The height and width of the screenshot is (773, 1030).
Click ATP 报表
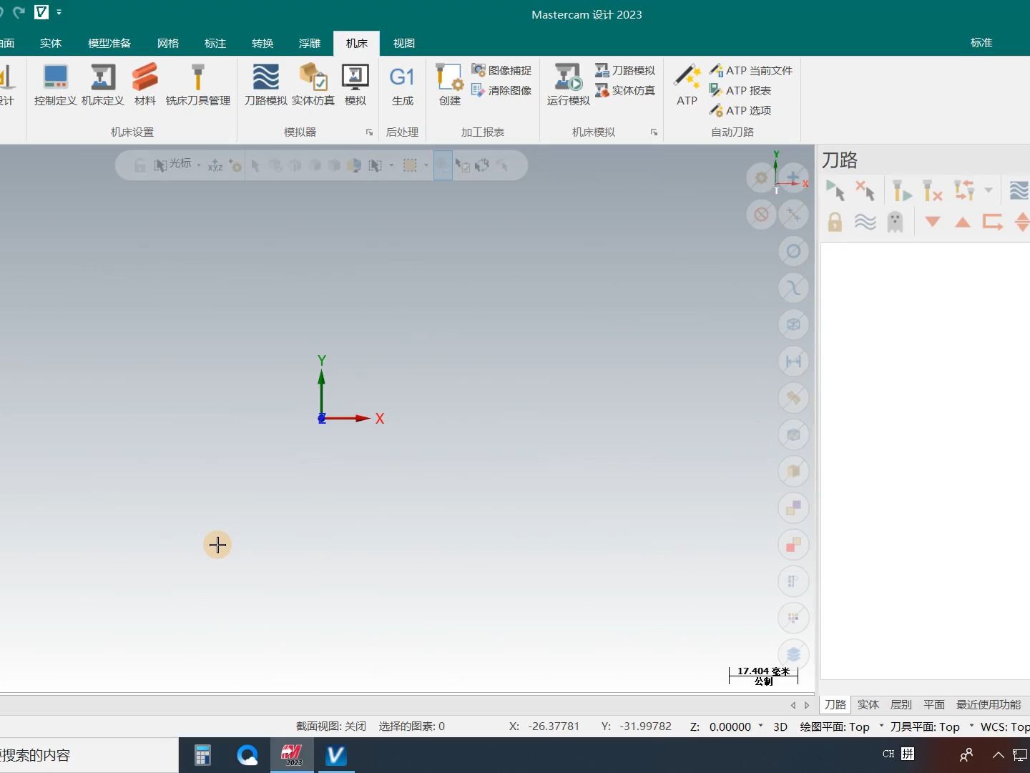pos(740,90)
